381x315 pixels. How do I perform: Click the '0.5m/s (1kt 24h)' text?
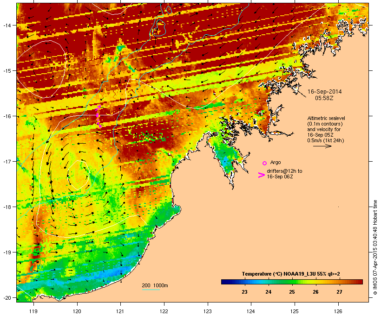point(326,140)
